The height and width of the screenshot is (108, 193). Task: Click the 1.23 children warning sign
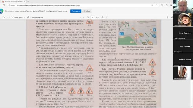coord(152,72)
